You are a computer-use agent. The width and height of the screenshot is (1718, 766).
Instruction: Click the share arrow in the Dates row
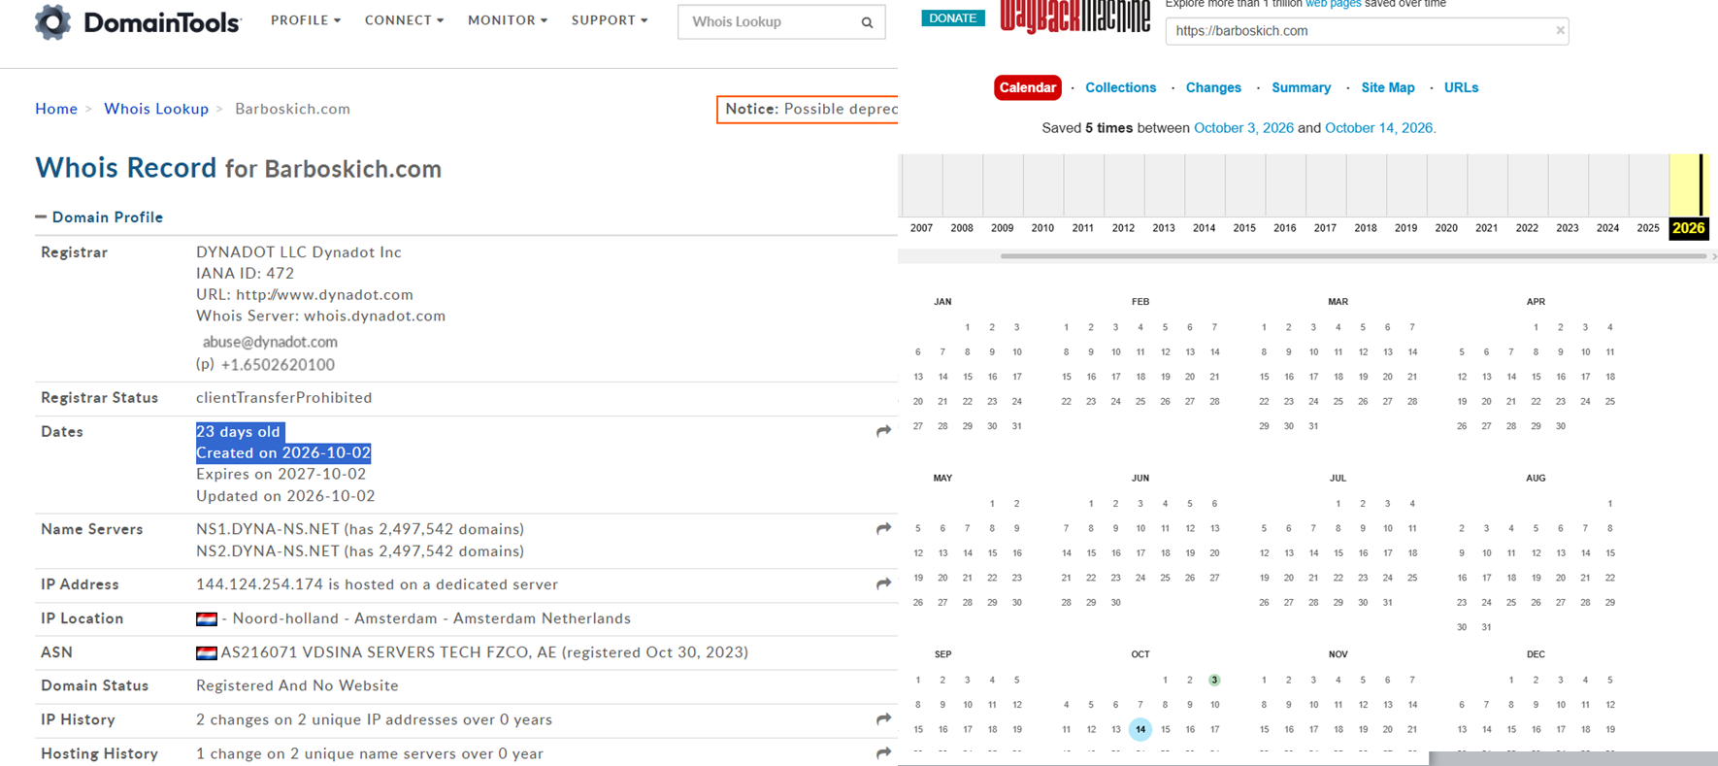[x=883, y=431]
